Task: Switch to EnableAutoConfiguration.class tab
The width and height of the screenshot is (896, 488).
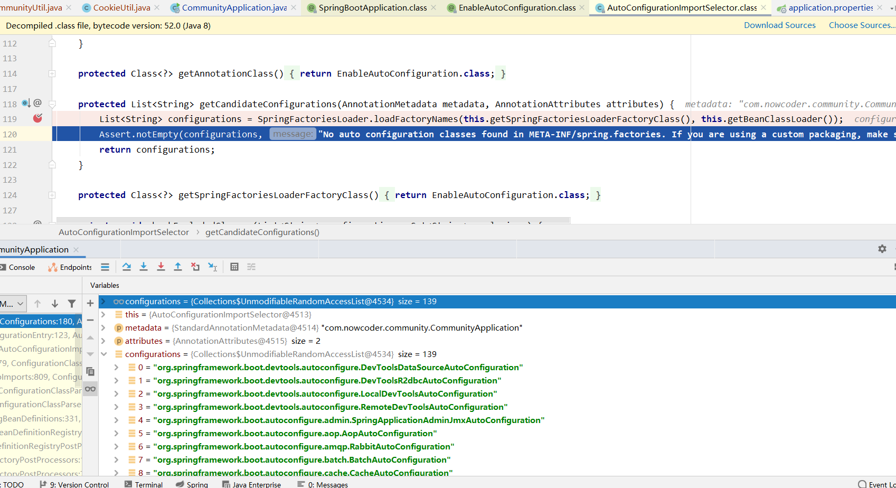Action: pyautogui.click(x=517, y=7)
